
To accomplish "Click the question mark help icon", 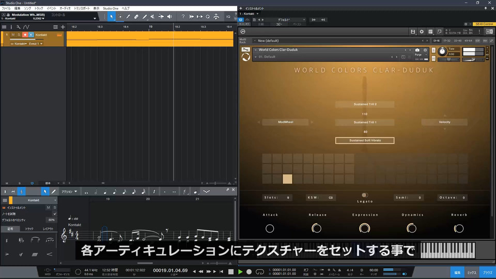I will [183, 17].
